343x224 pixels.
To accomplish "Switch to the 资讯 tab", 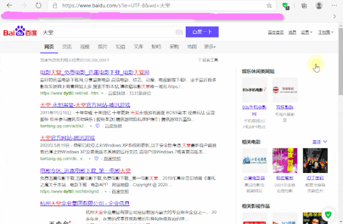I will 67,47.
